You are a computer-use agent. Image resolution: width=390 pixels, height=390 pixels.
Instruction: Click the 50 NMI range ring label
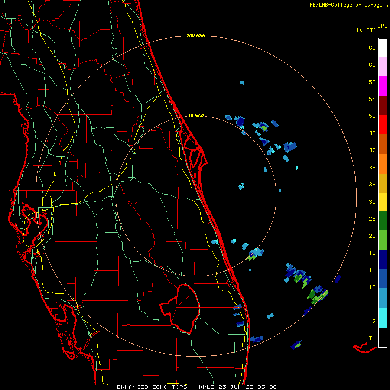coord(196,116)
